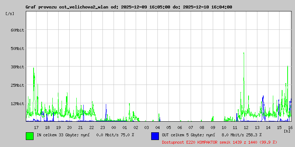The height and width of the screenshot is (147, 295).
Task: Click the OUT celkem 5 Gbyte text
Action: [187, 135]
